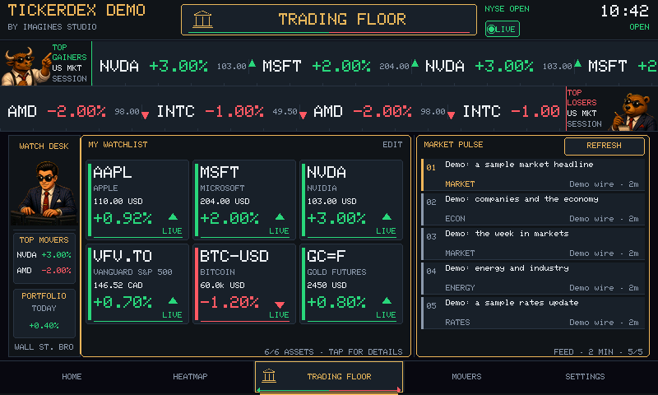Click the Portfolio Today panel

pyautogui.click(x=44, y=314)
